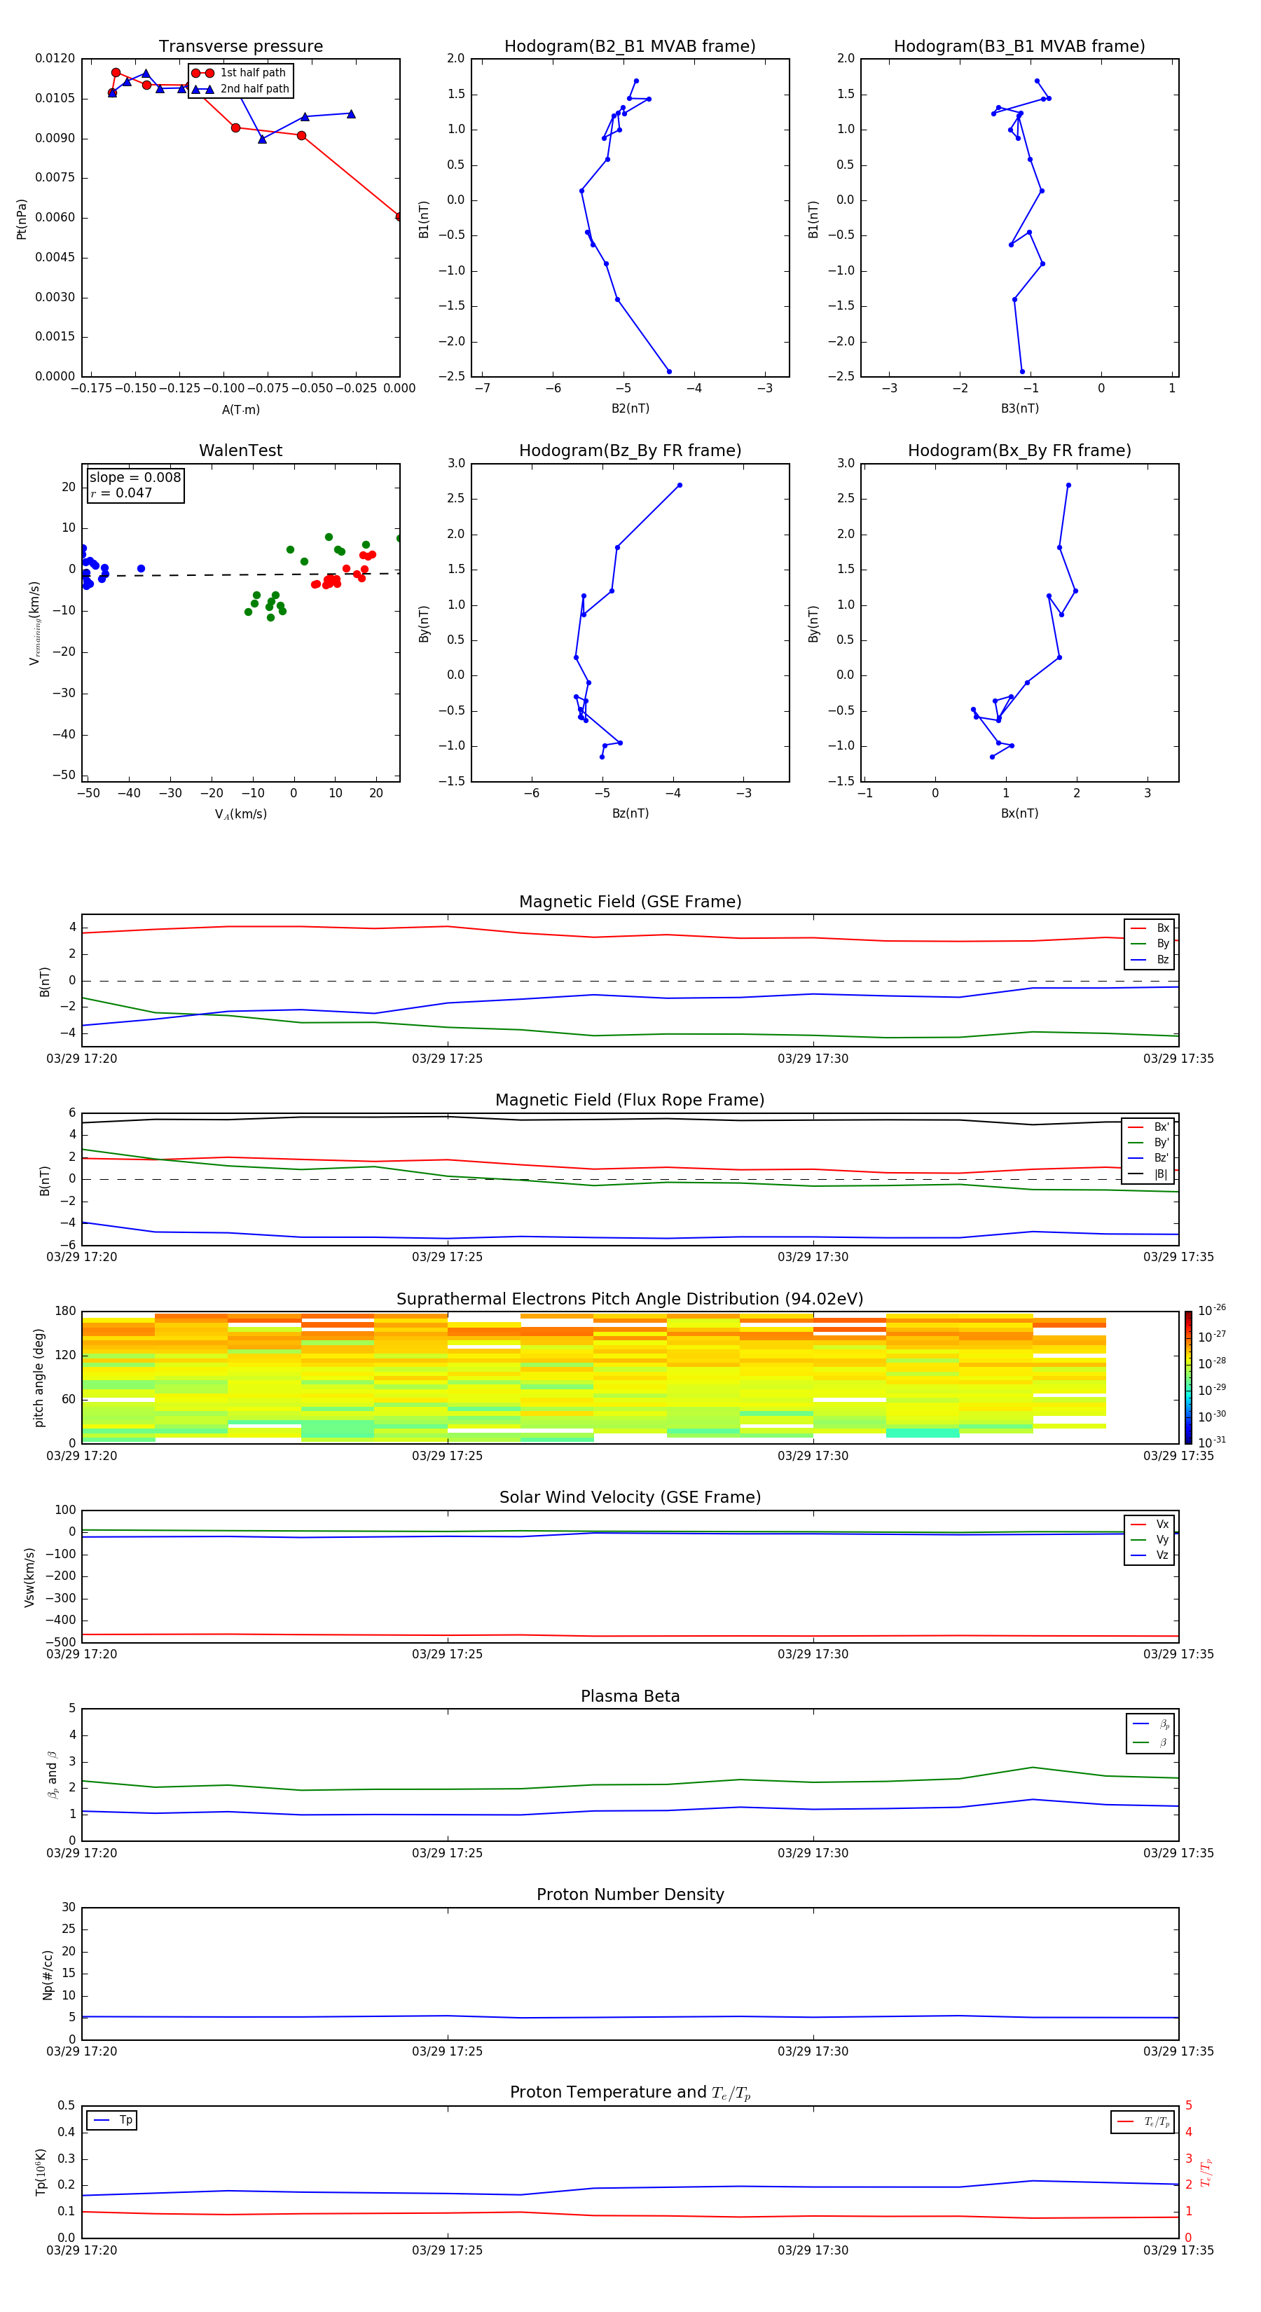
Task: Click the 'Hodogram(B3_B1 MVAB frame)' title
Action: pos(1019,47)
